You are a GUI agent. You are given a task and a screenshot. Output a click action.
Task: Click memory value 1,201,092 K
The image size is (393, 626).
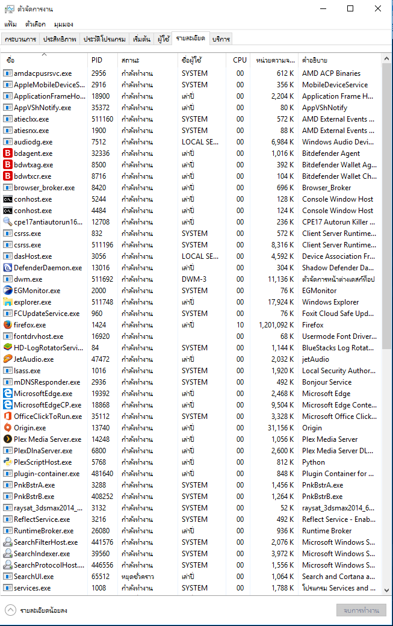pyautogui.click(x=276, y=325)
